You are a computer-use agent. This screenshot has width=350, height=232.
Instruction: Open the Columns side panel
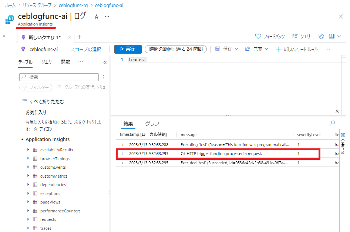343,143
